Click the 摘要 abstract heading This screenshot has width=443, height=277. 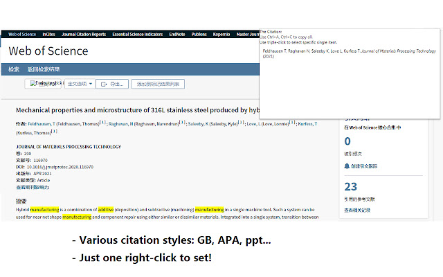click(x=21, y=202)
